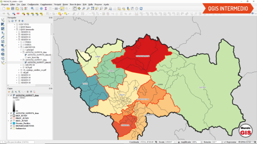Toggle the Map Tips speech bubble icon
This screenshot has height=144, width=257.
[62, 8]
